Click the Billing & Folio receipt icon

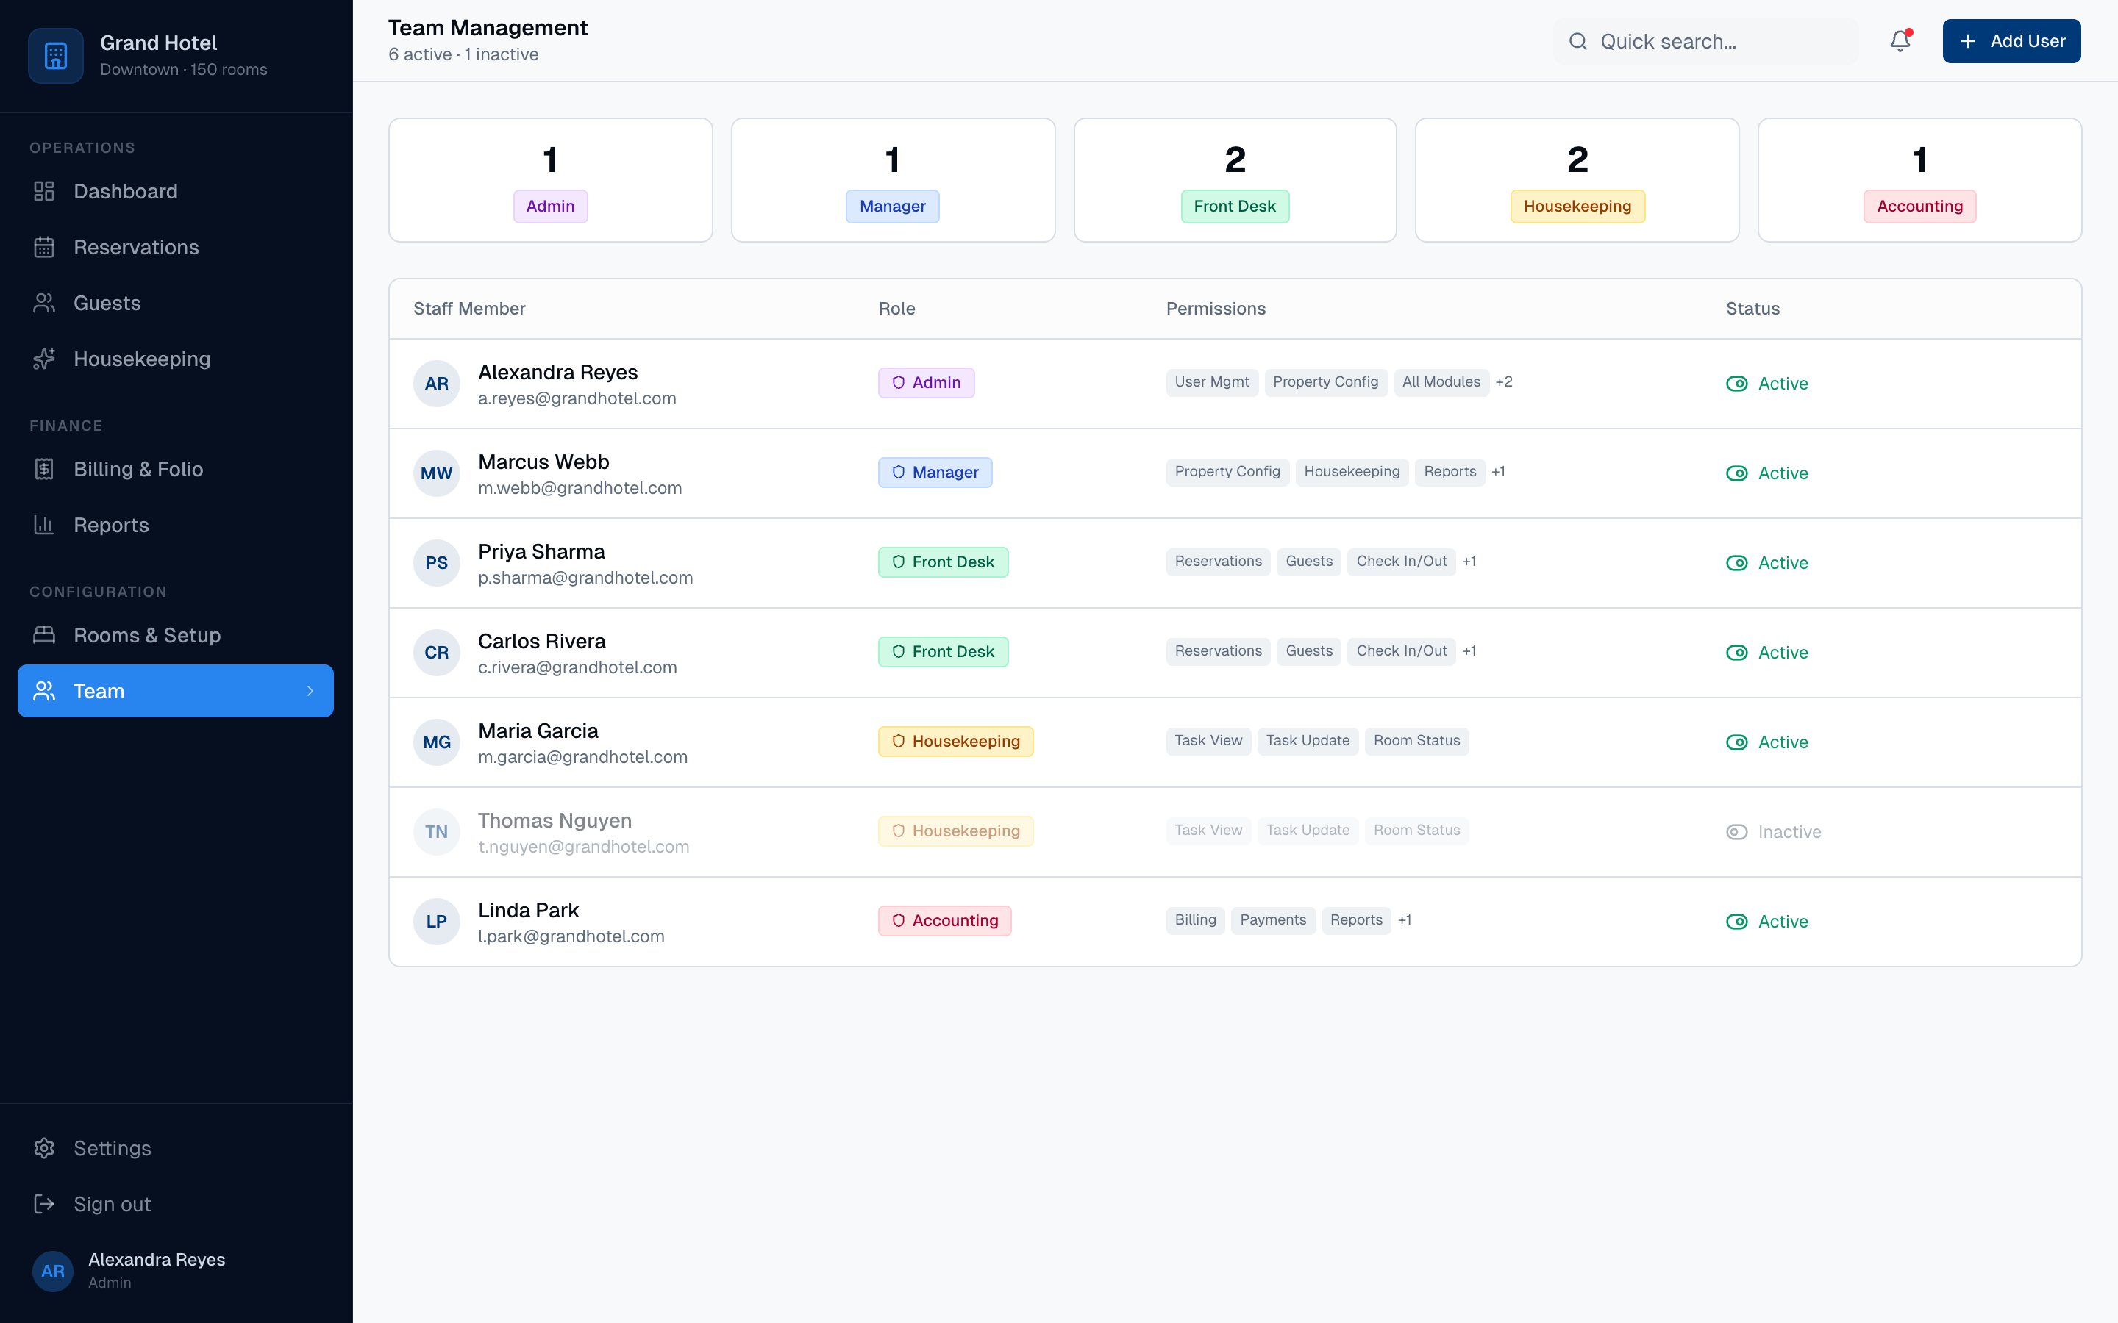tap(44, 470)
